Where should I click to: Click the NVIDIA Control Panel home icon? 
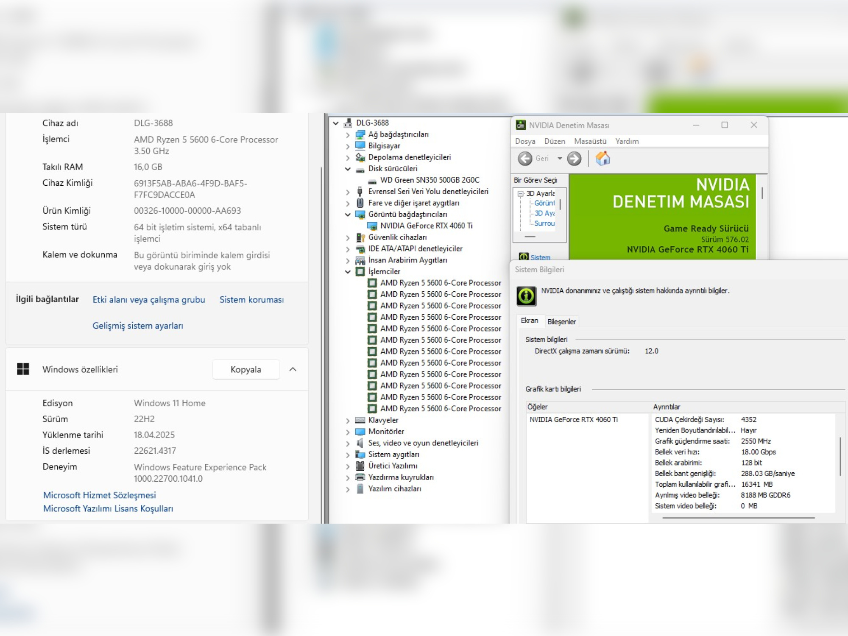click(x=603, y=159)
